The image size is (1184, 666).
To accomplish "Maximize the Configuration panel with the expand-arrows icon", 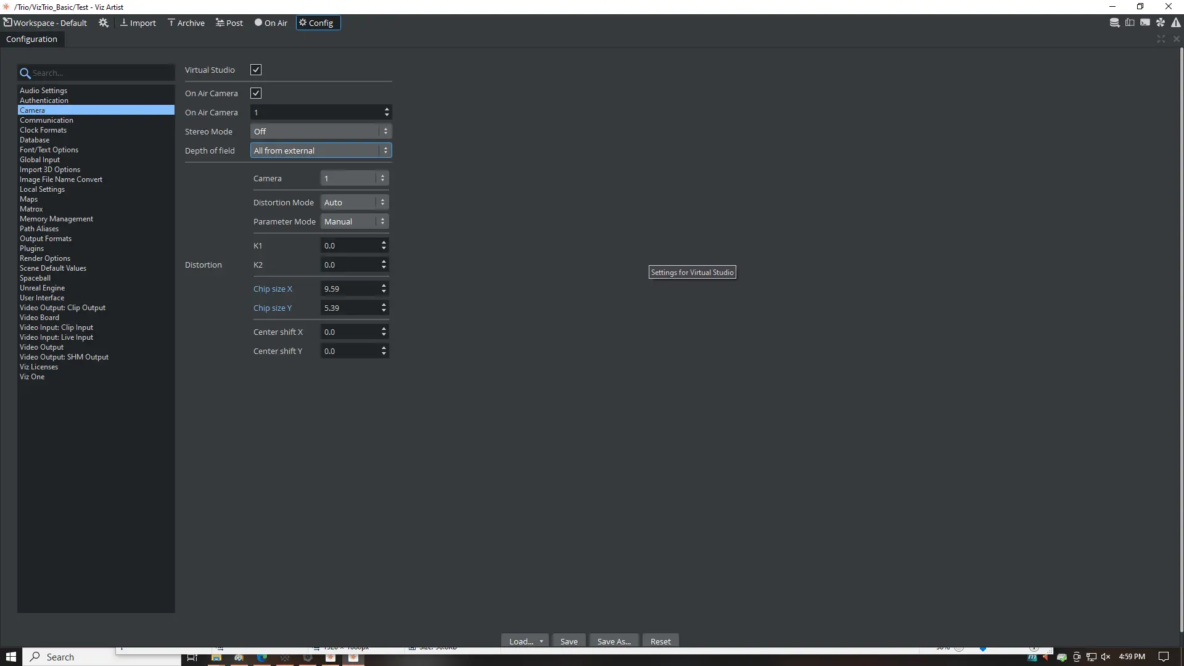I will pos(1161,39).
